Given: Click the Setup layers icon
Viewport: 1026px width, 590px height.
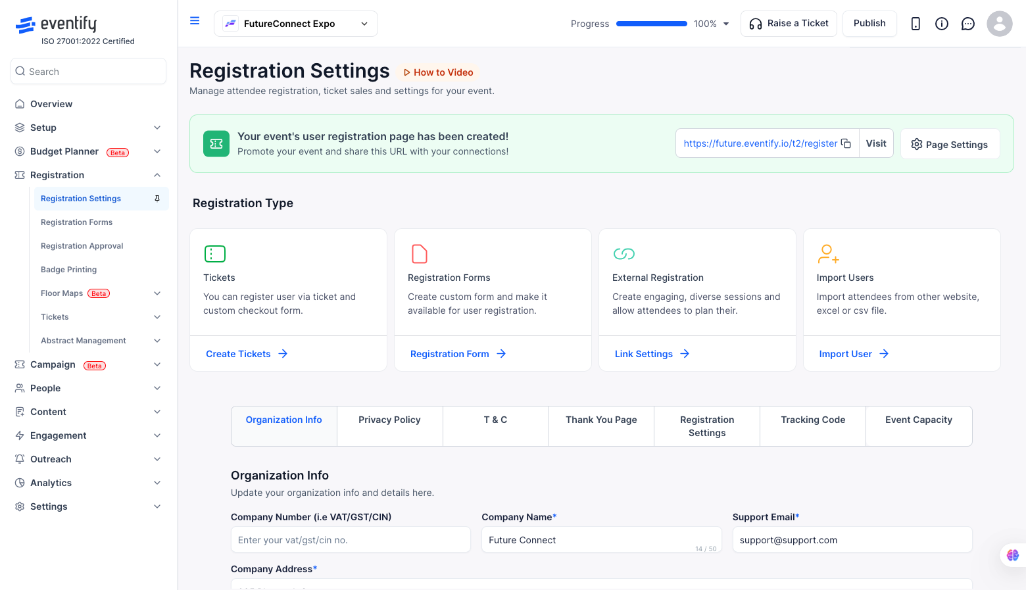Looking at the screenshot, I should coord(20,128).
